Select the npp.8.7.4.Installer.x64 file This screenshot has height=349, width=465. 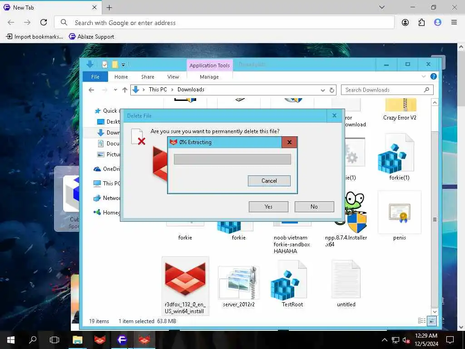(x=346, y=219)
